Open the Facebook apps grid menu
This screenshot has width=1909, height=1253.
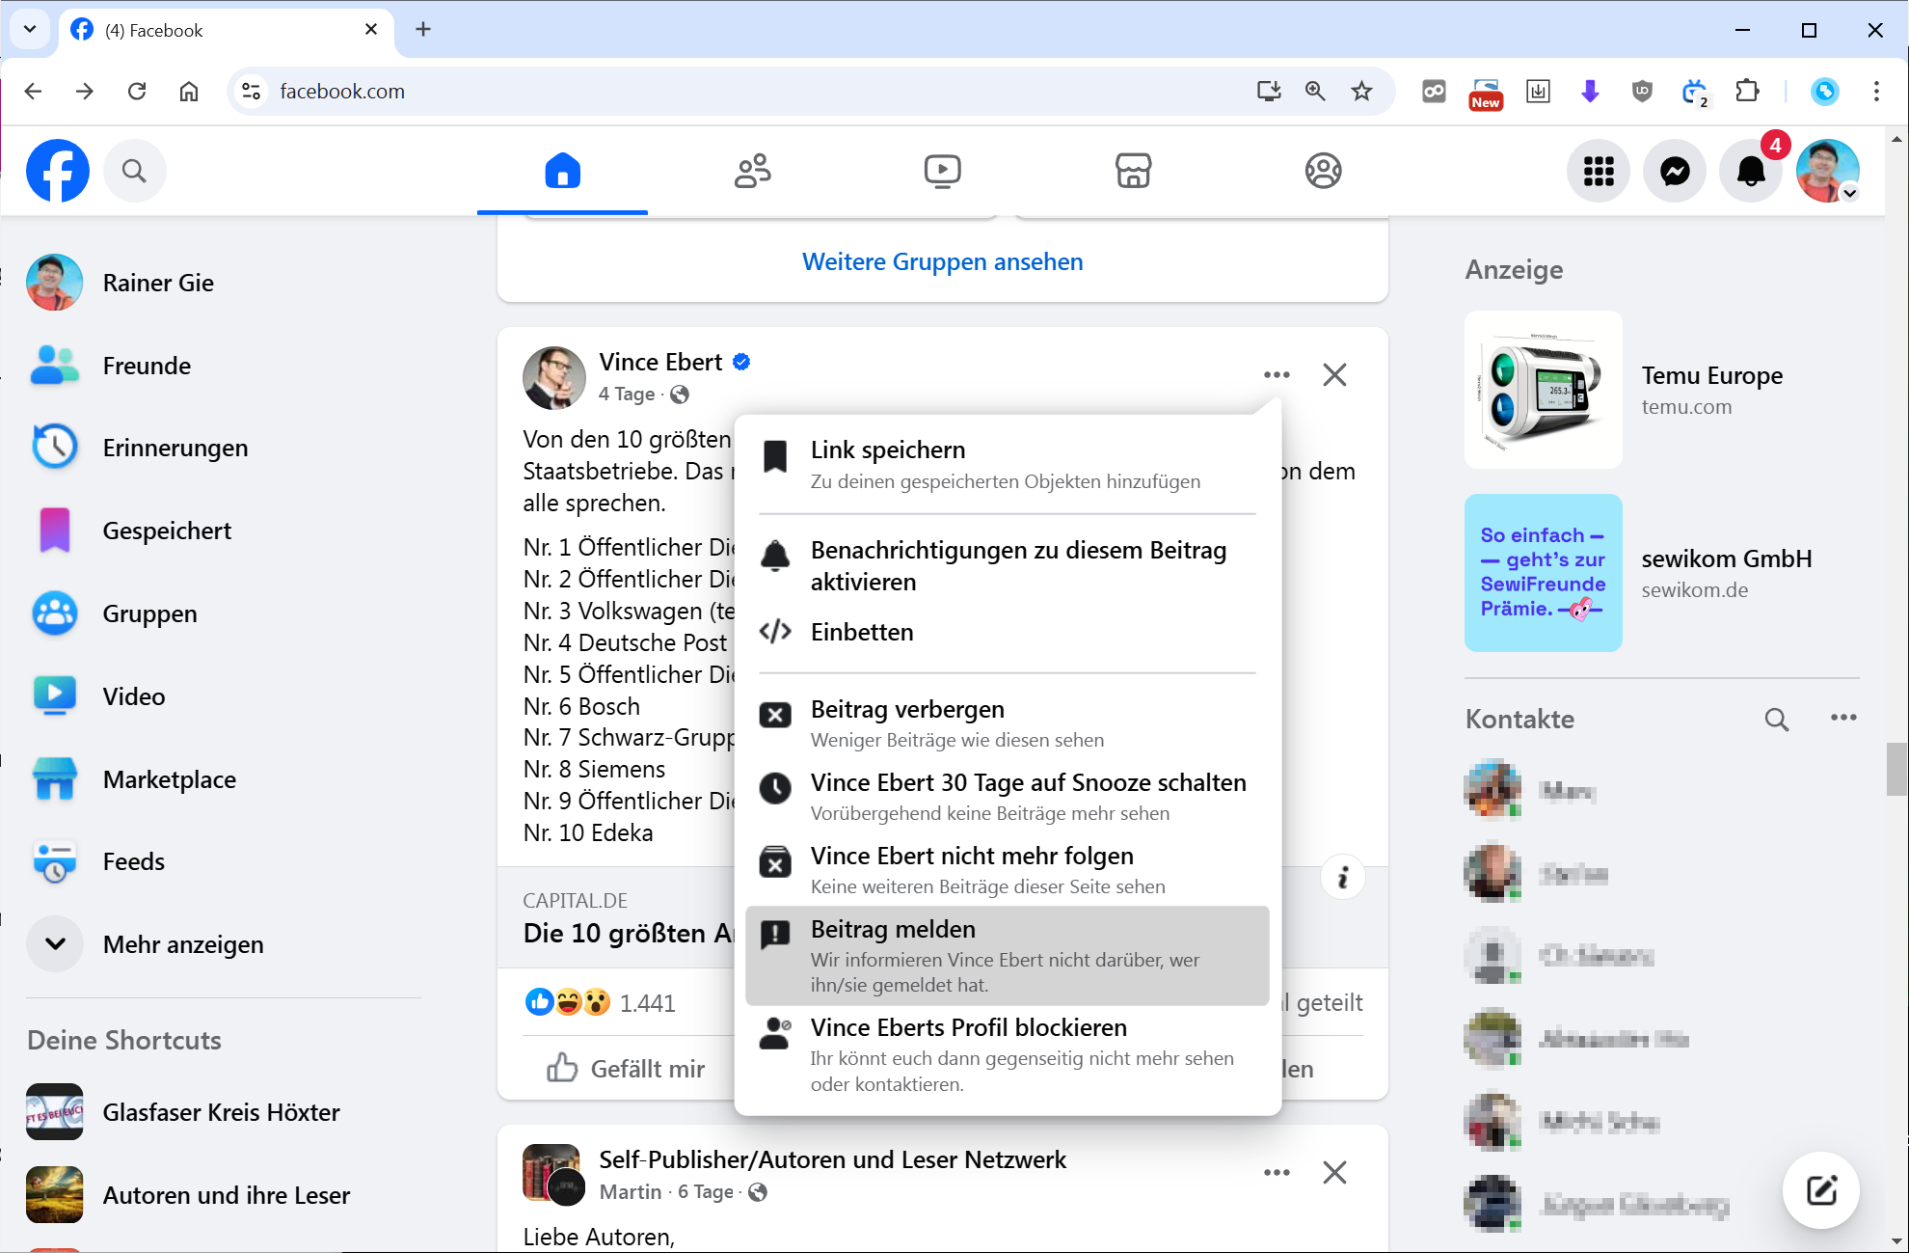pos(1599,172)
